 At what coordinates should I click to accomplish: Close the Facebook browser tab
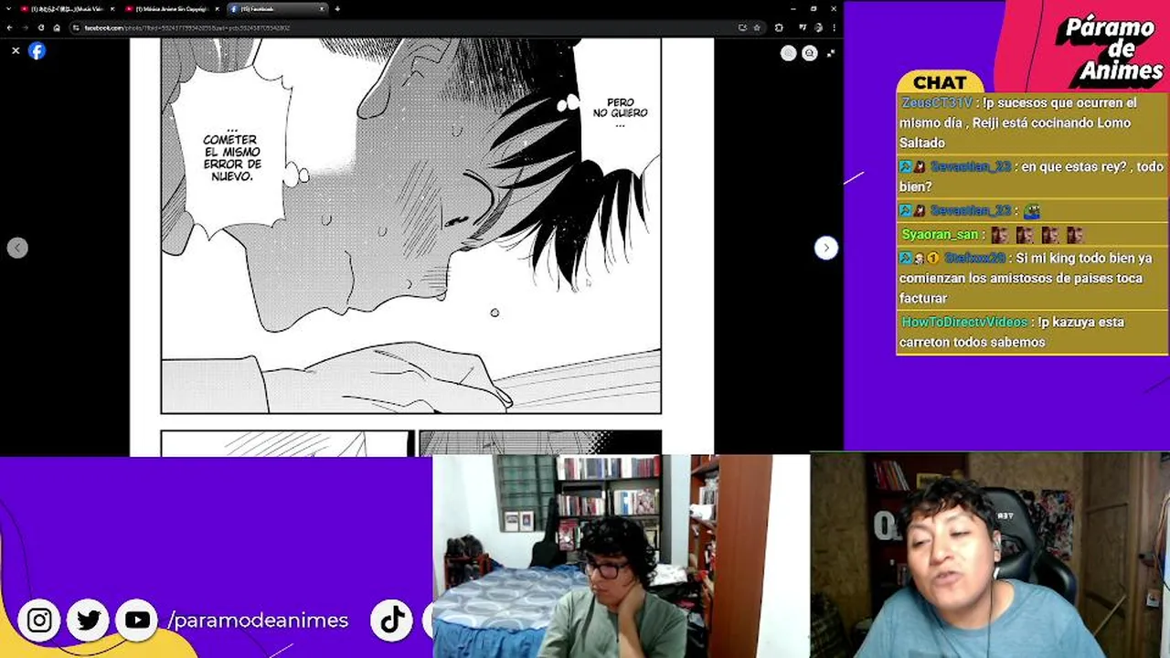322,9
